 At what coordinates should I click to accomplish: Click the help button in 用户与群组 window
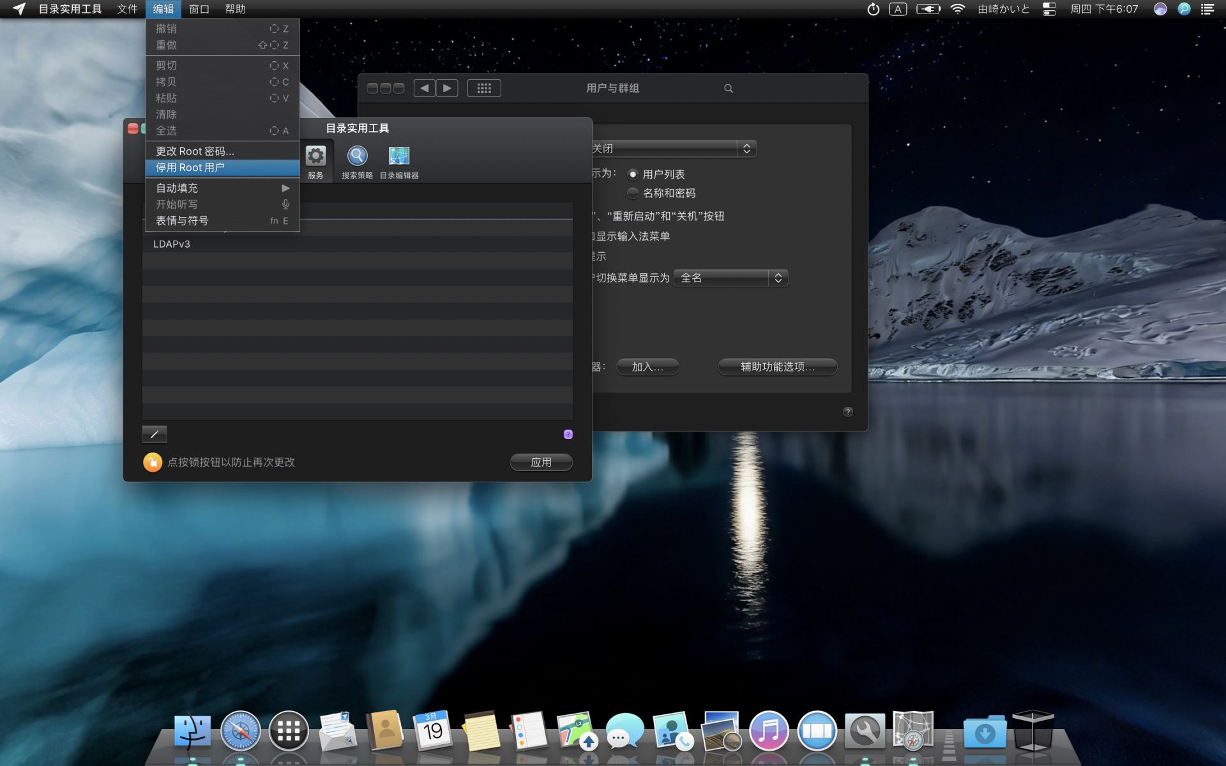click(x=848, y=412)
